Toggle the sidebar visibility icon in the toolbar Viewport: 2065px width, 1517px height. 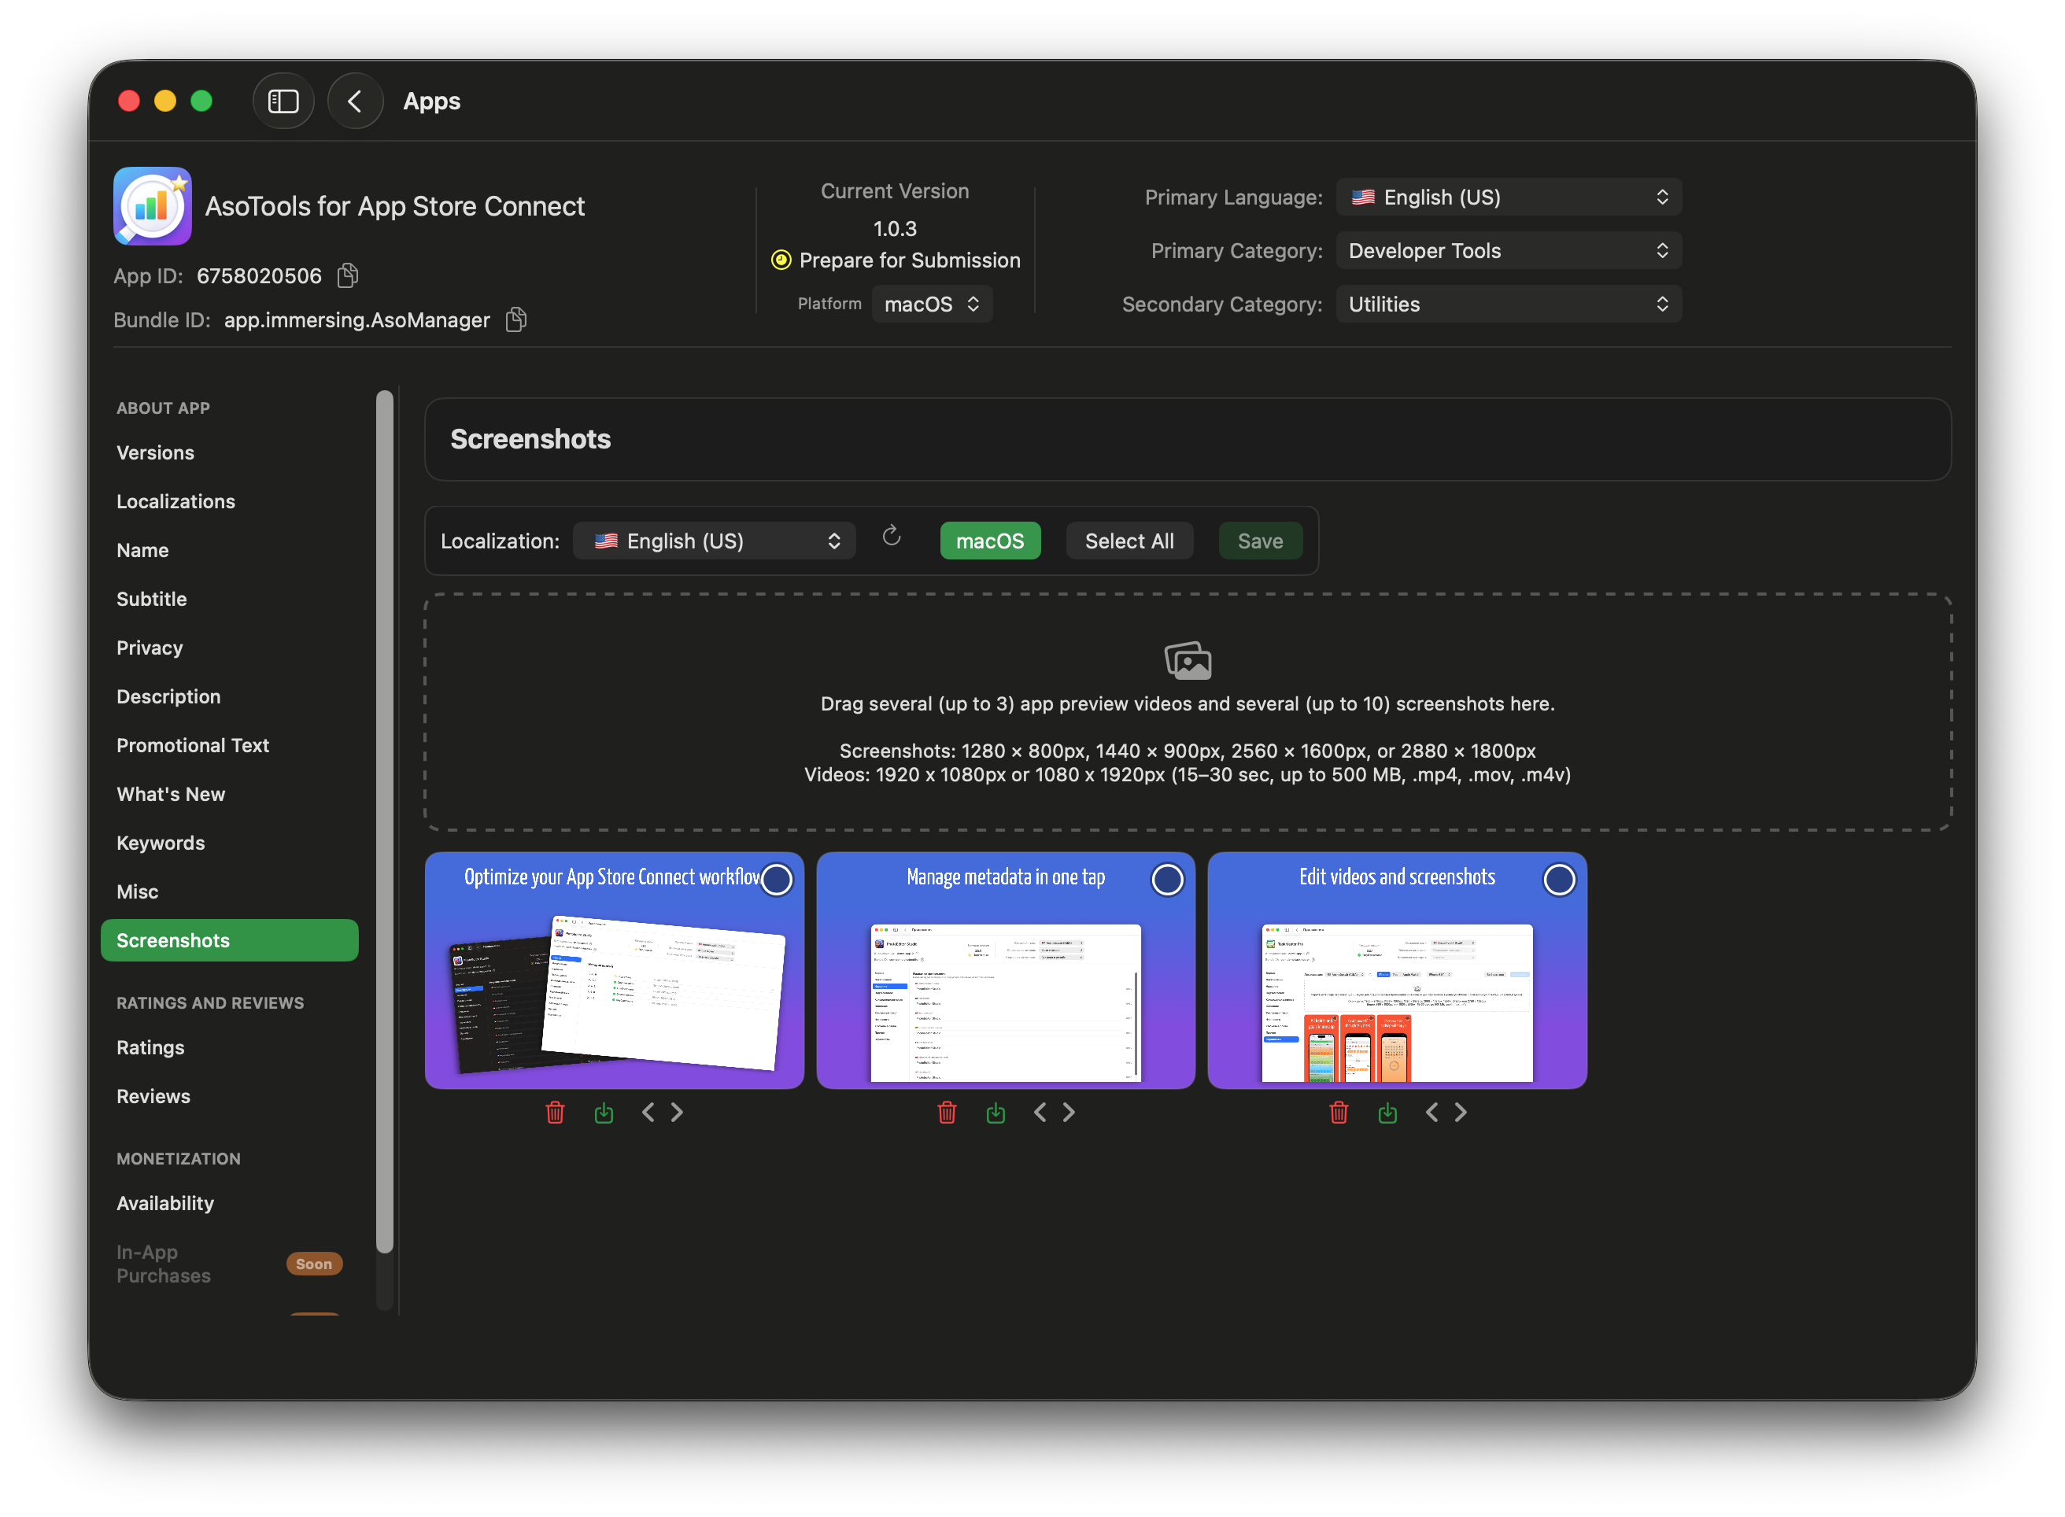click(x=283, y=101)
